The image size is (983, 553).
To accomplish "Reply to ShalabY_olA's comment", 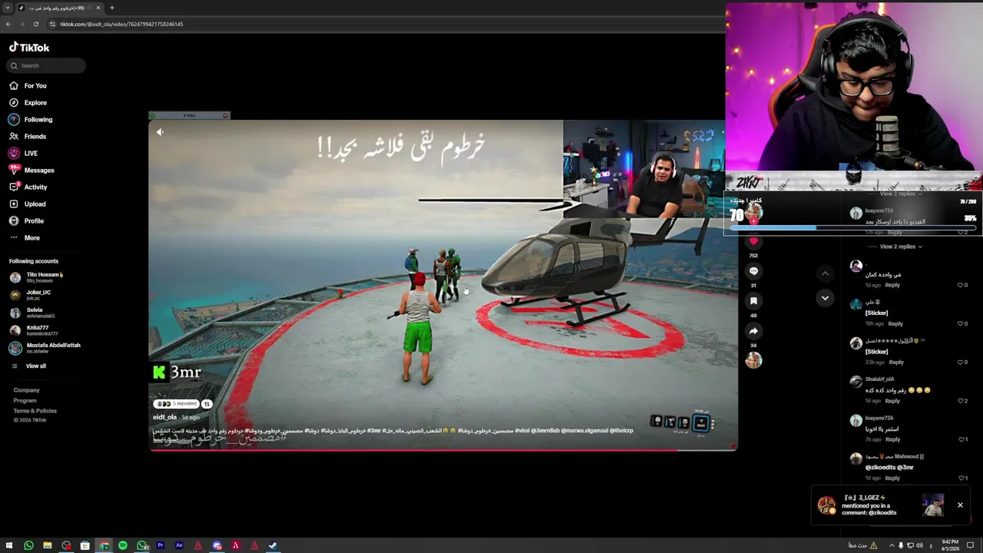I will point(892,401).
